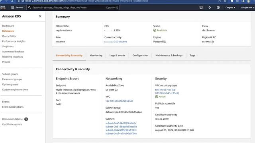Open Certificate update in sidebar
This screenshot has height=143, width=255.
pyautogui.click(x=12, y=124)
